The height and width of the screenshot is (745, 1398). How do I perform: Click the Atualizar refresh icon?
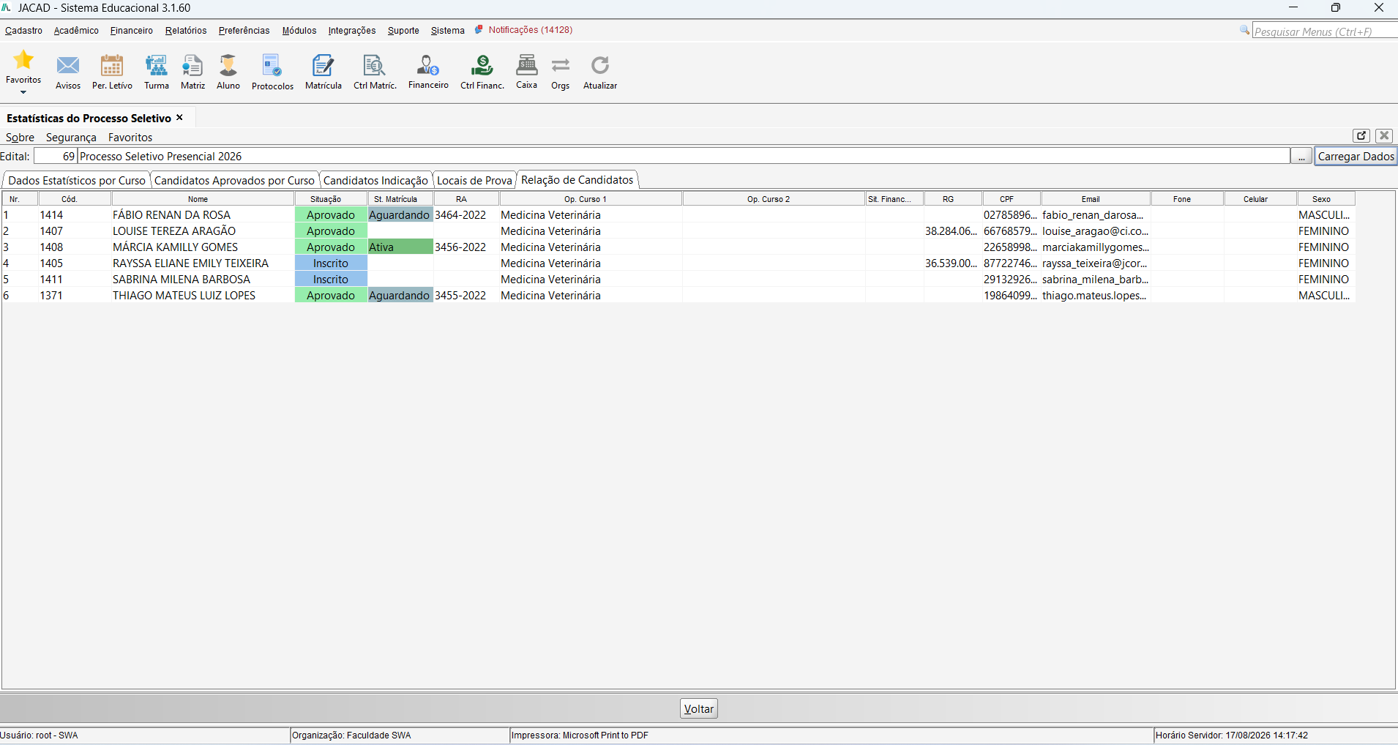pos(600,66)
